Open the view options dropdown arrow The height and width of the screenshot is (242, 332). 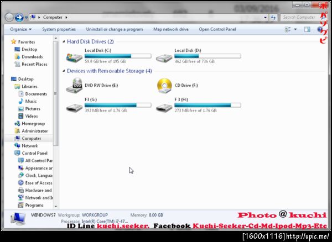point(295,29)
